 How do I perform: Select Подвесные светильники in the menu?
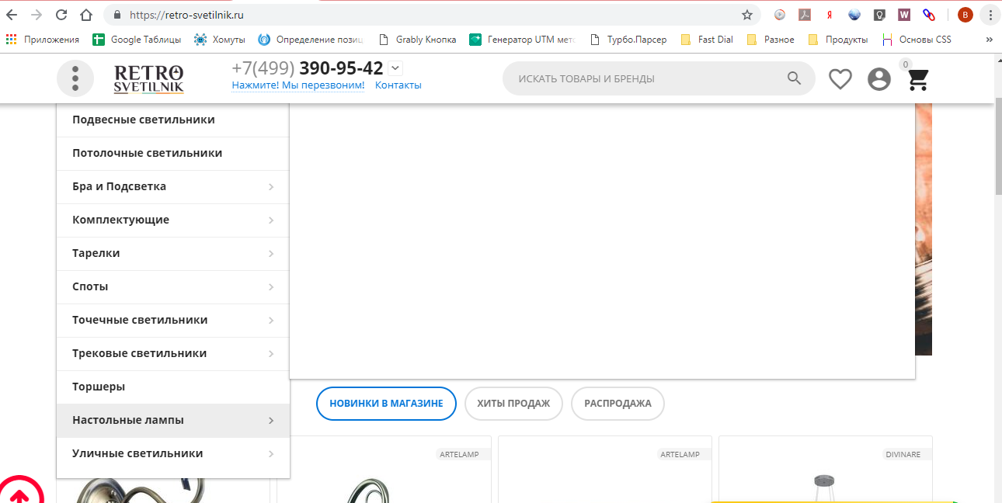(x=144, y=120)
